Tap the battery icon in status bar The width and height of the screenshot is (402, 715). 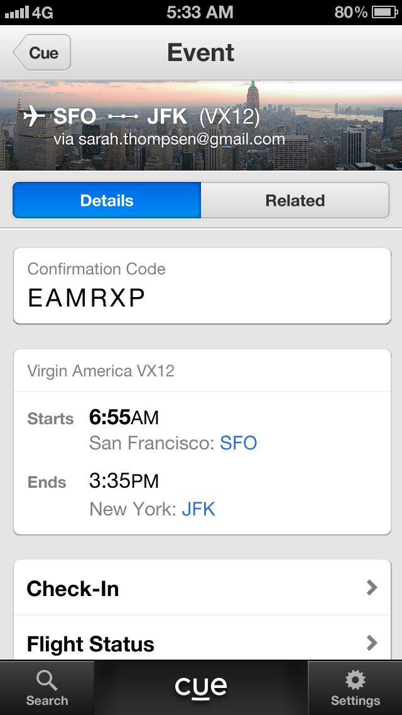383,12
